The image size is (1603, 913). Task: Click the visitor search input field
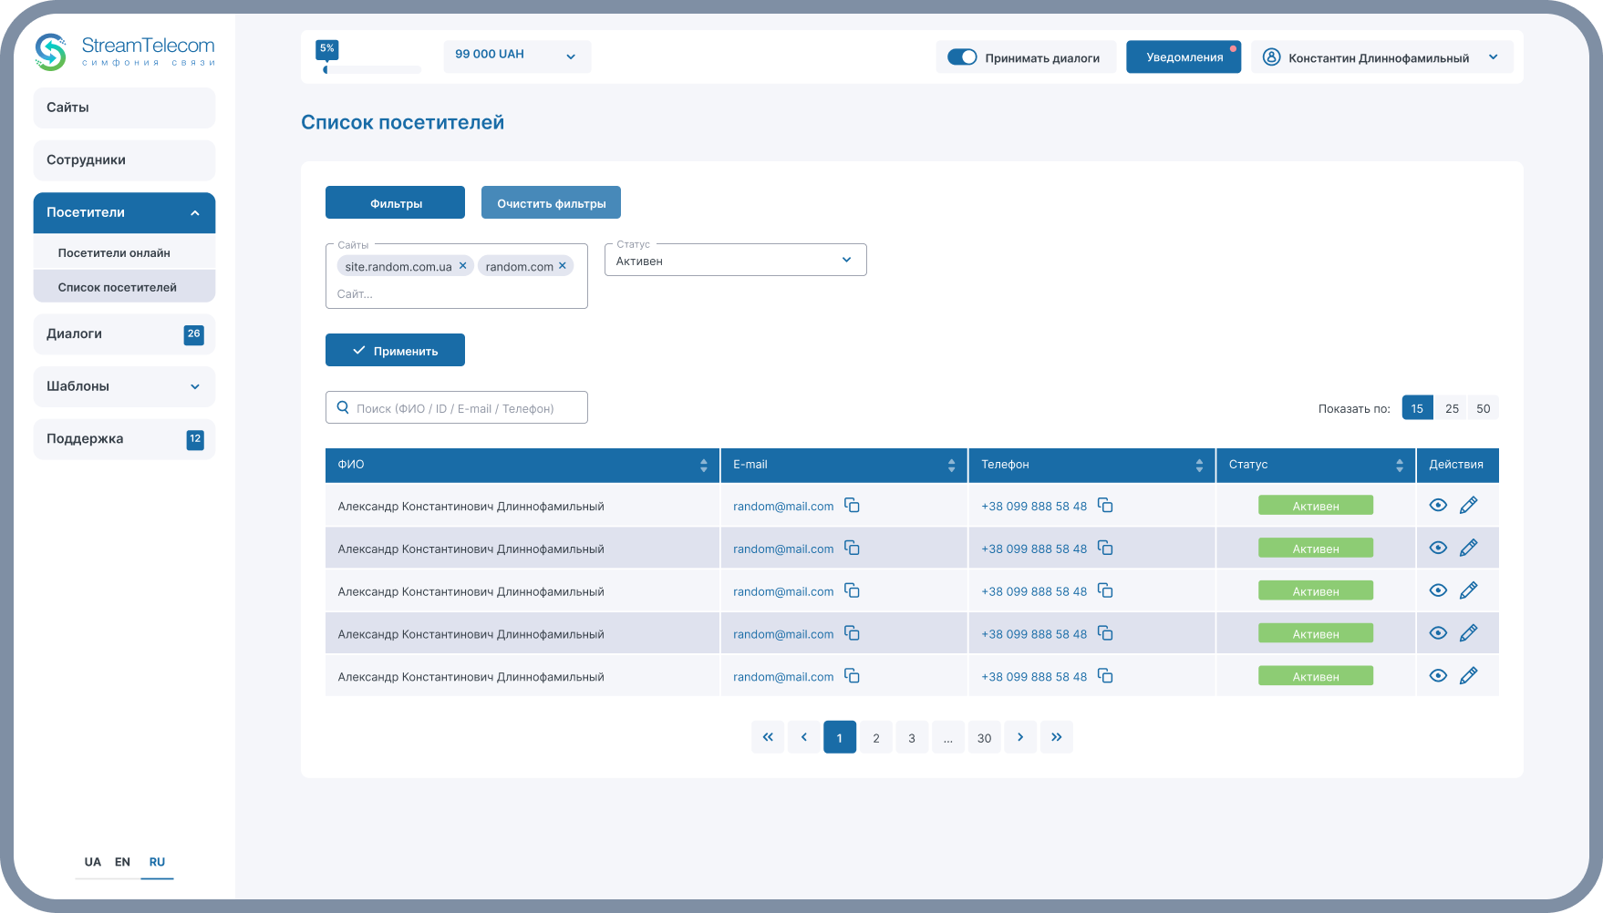[x=456, y=408]
